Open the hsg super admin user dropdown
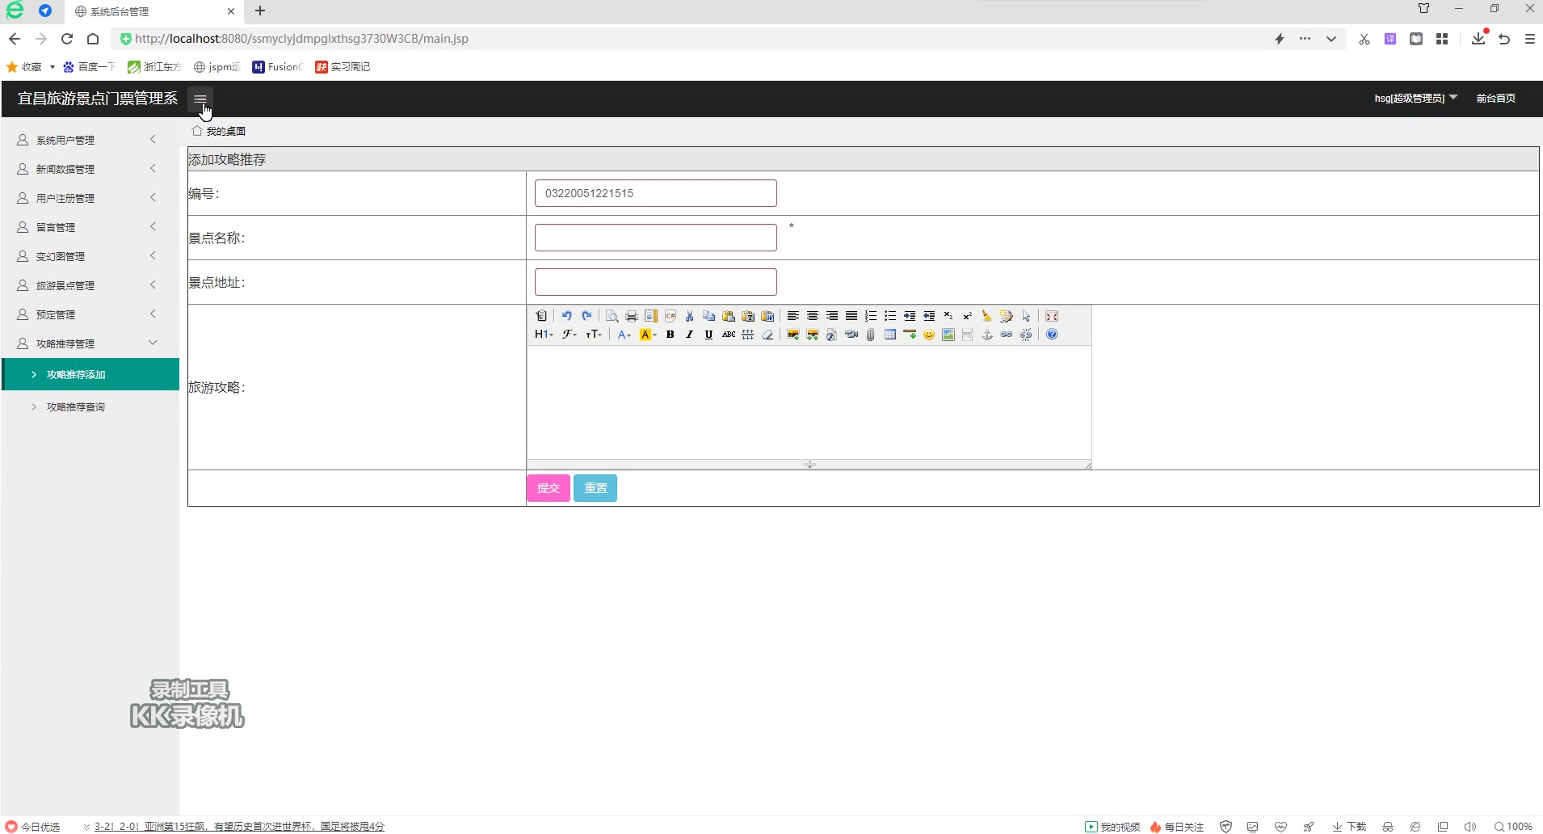Screen dimensions: 1543x834 pos(1415,99)
